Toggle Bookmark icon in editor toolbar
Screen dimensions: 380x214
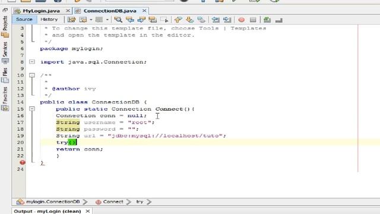tap(201, 20)
